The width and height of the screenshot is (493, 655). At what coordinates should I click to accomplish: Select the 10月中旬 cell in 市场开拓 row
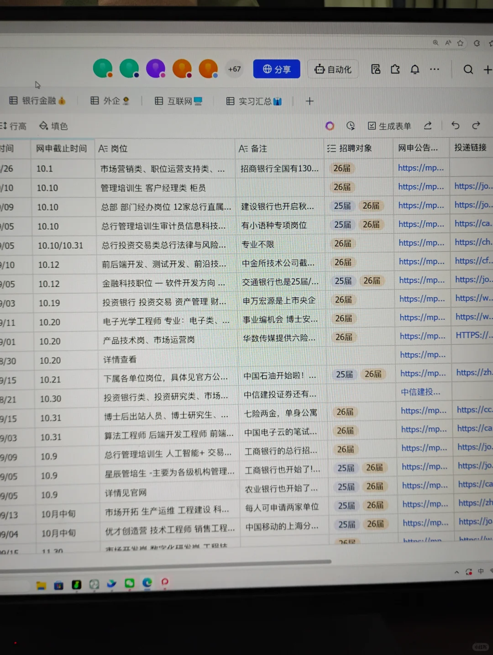point(68,514)
